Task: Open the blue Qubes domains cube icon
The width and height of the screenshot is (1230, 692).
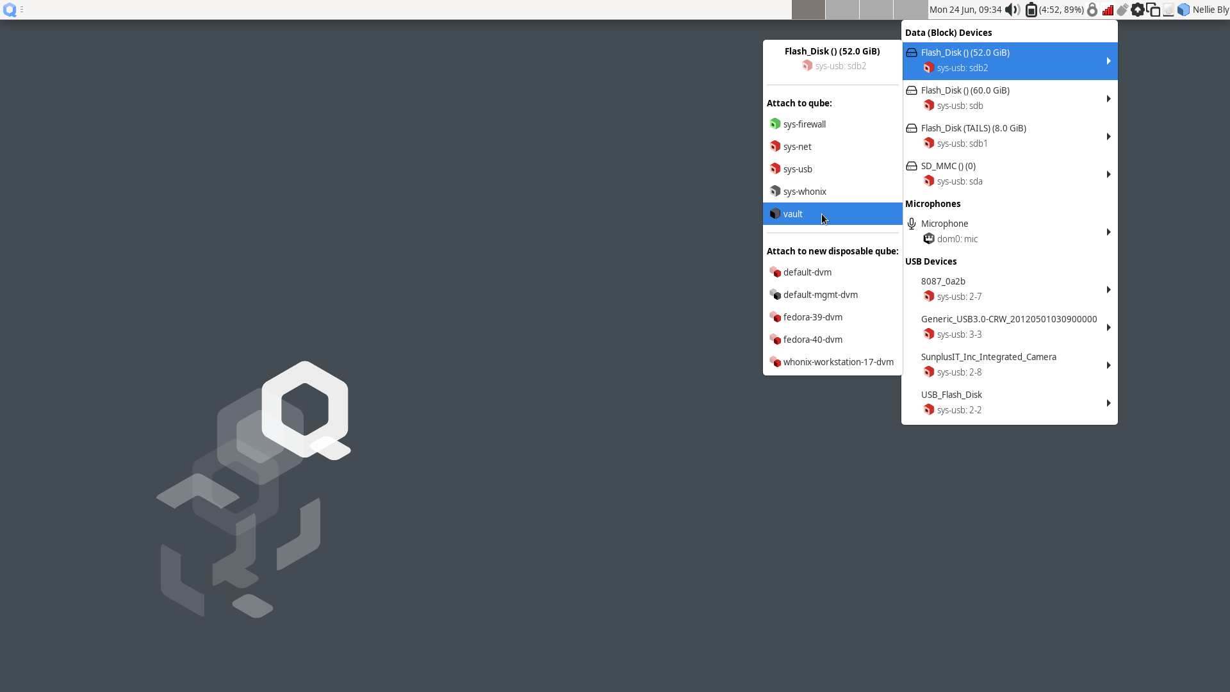Action: pos(1184,10)
